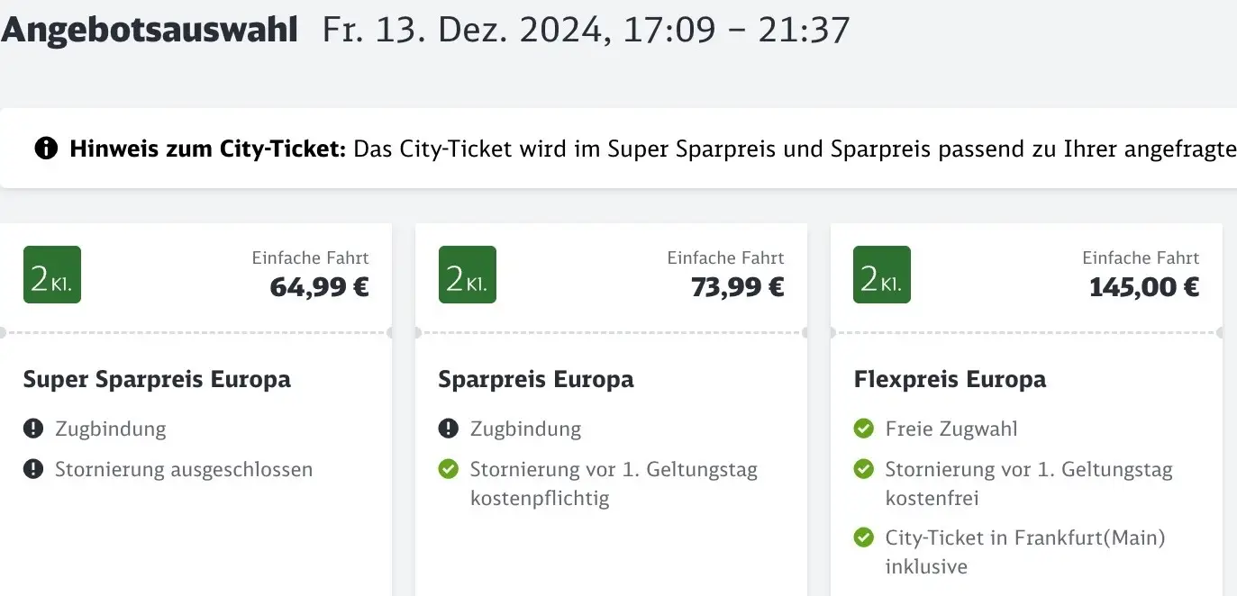Image resolution: width=1237 pixels, height=596 pixels.
Task: Click the green check beside Stornierung kostenfrei
Action: click(864, 469)
